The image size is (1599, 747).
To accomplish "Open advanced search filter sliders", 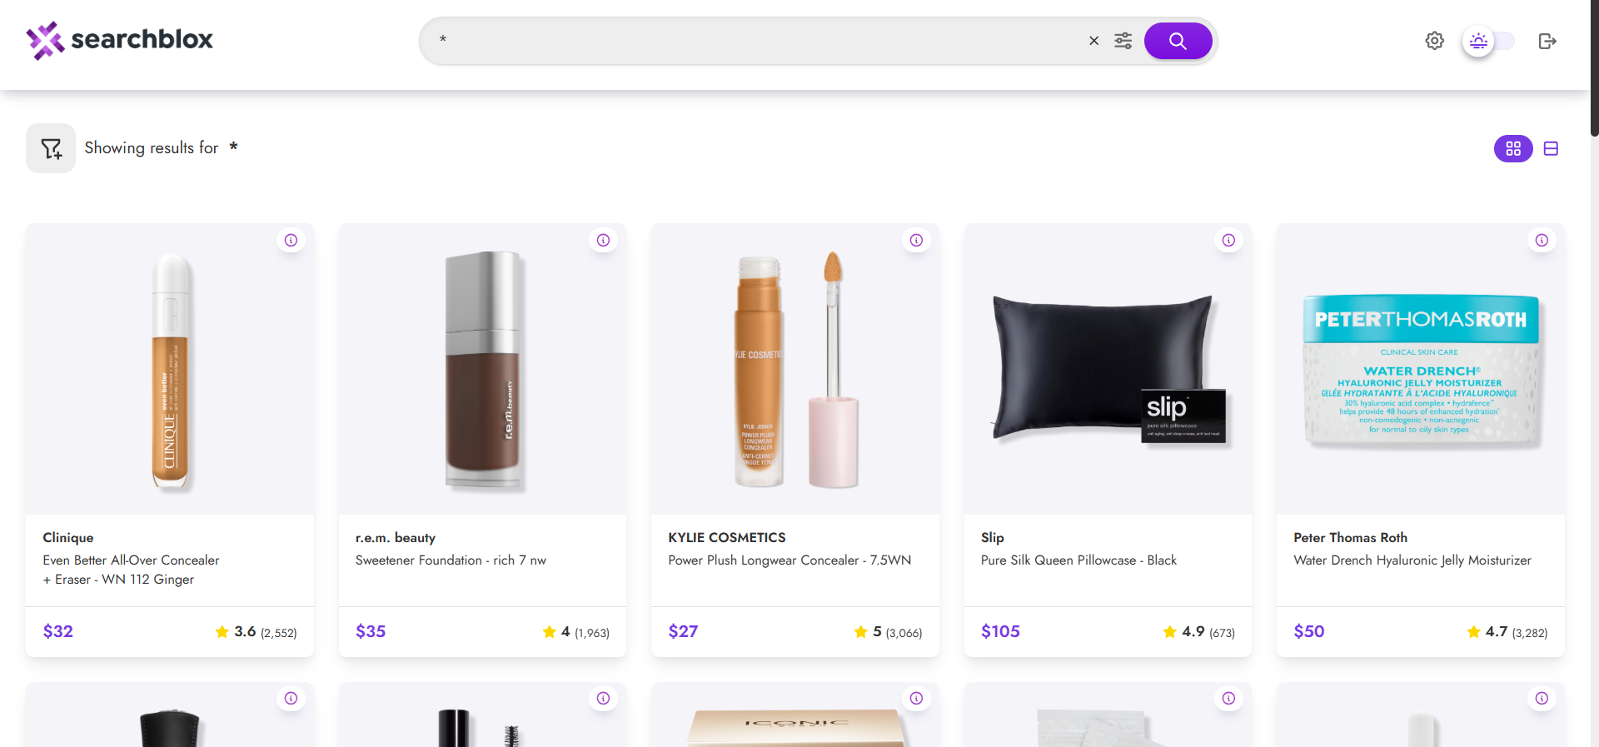I will pyautogui.click(x=1123, y=41).
